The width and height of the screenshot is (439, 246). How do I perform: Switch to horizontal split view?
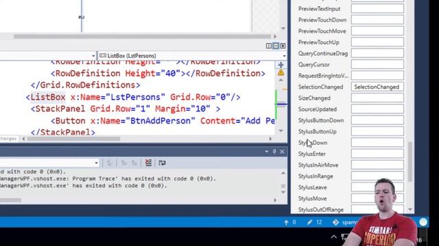pyautogui.click(x=276, y=46)
